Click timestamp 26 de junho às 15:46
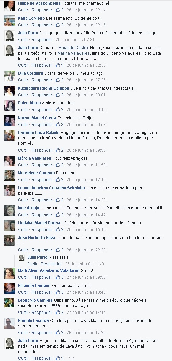This screenshot has width=172, height=361. point(86,229)
